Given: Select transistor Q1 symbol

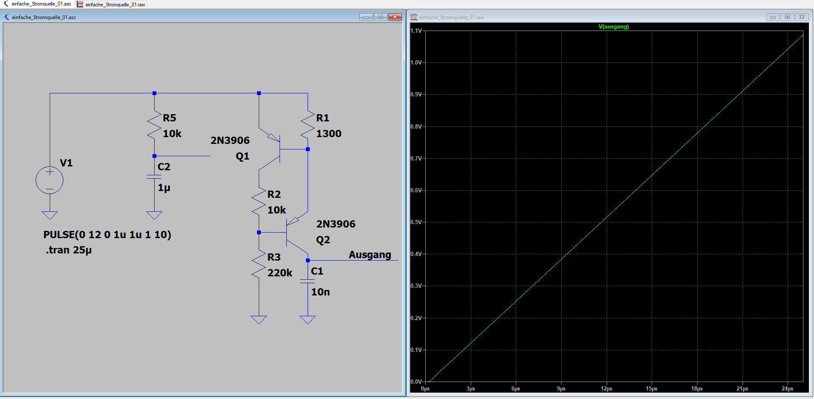Looking at the screenshot, I should (x=270, y=149).
